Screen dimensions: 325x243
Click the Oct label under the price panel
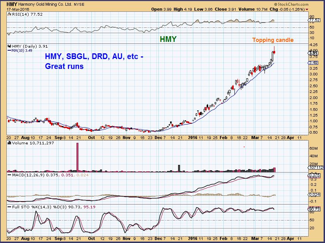click(91, 137)
